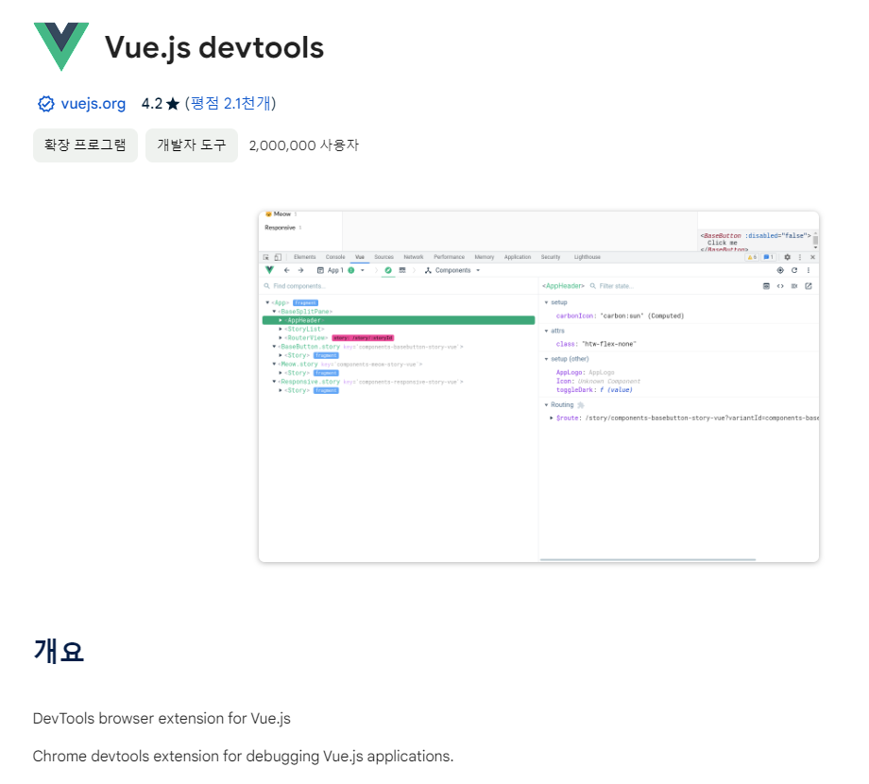Open the vuejs.org publisher link
Viewport: 869px width, 784px height.
pyautogui.click(x=94, y=104)
